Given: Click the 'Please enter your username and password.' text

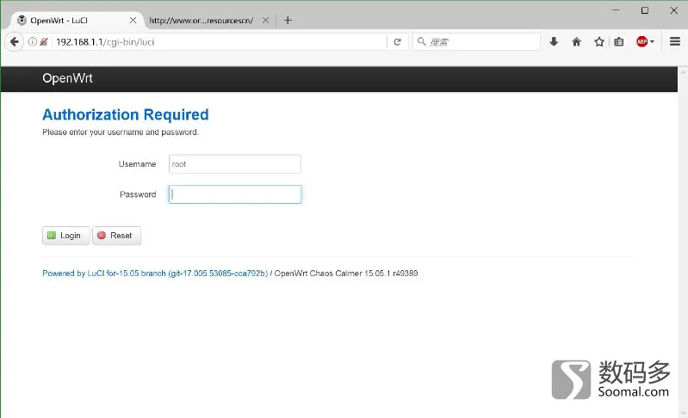Looking at the screenshot, I should (121, 132).
